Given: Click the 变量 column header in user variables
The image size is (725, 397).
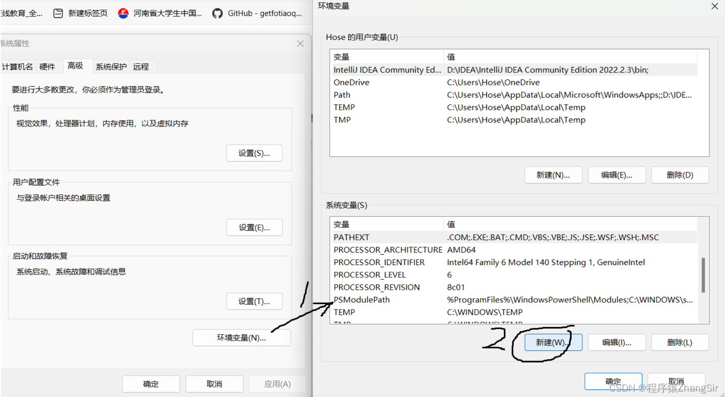Looking at the screenshot, I should coord(387,57).
